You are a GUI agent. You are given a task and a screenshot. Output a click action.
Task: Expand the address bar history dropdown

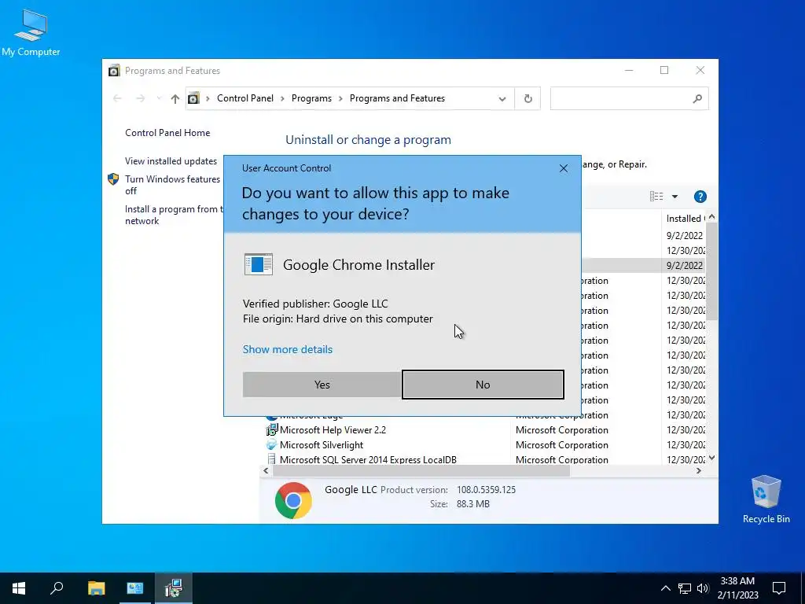click(x=502, y=98)
